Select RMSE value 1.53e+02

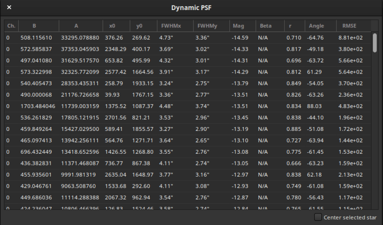point(350,152)
